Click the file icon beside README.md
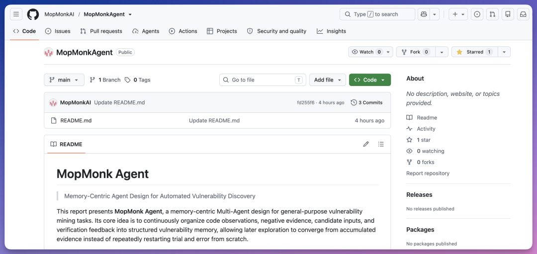 [x=53, y=120]
